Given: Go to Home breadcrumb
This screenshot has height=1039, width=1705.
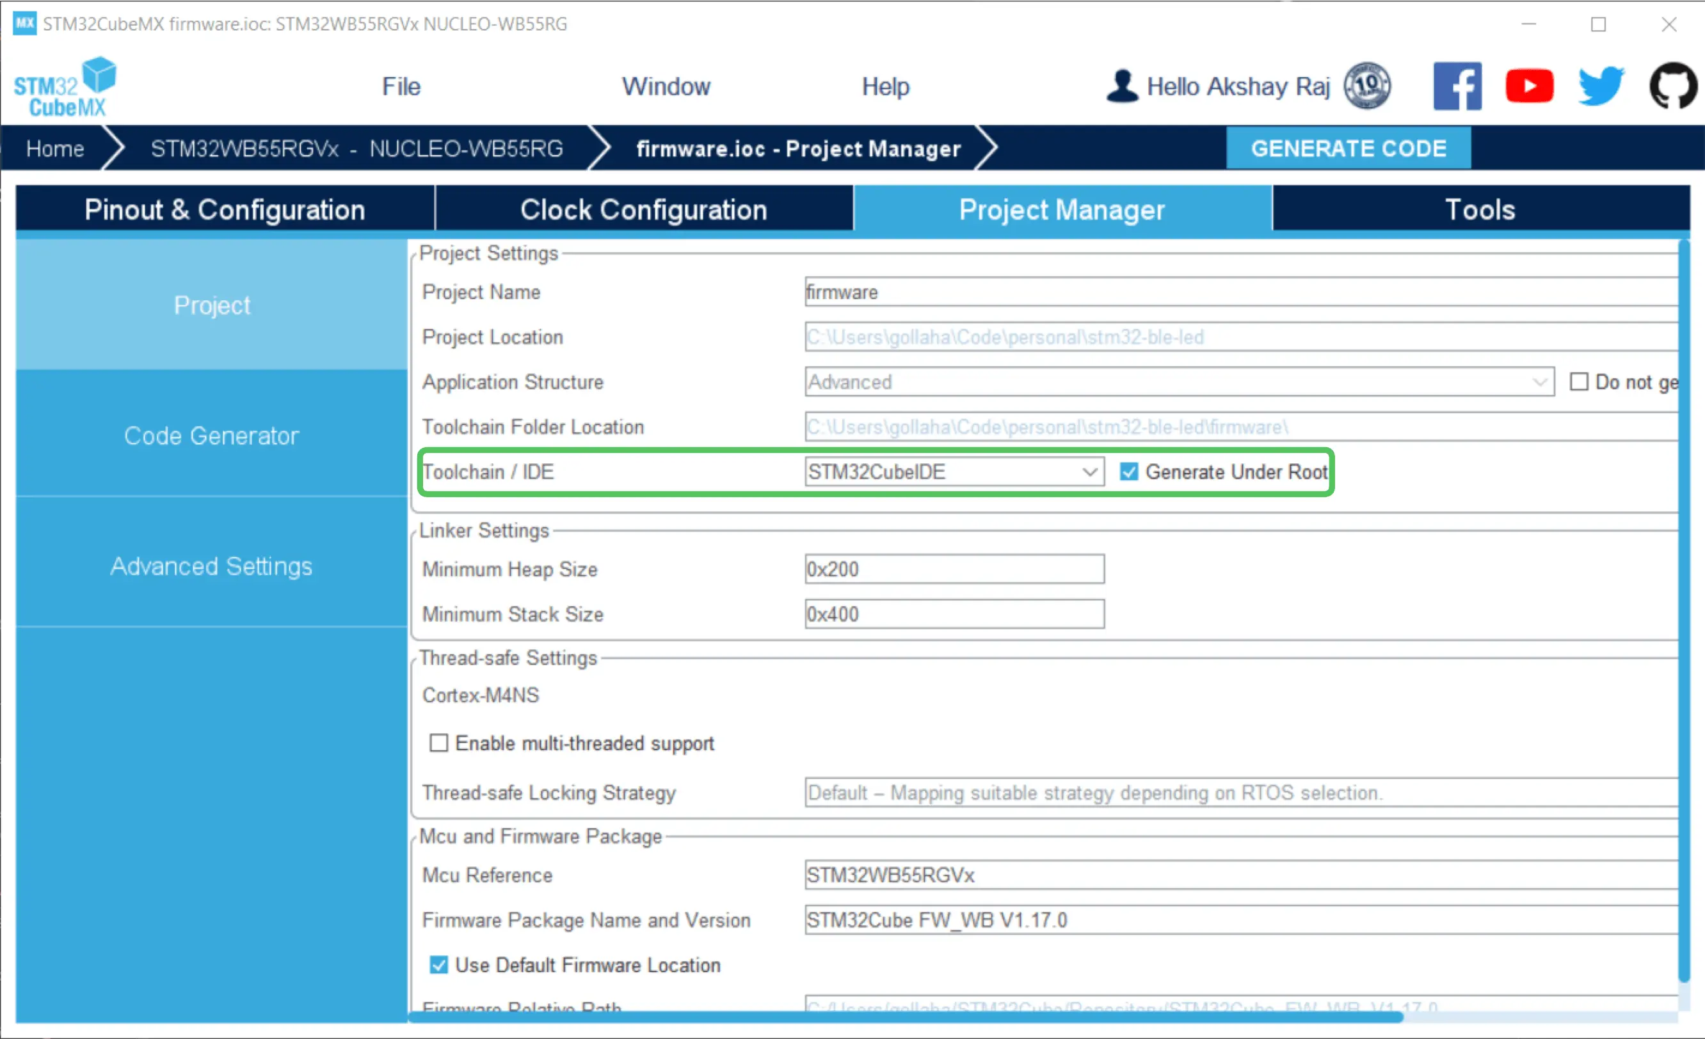Looking at the screenshot, I should [x=55, y=148].
